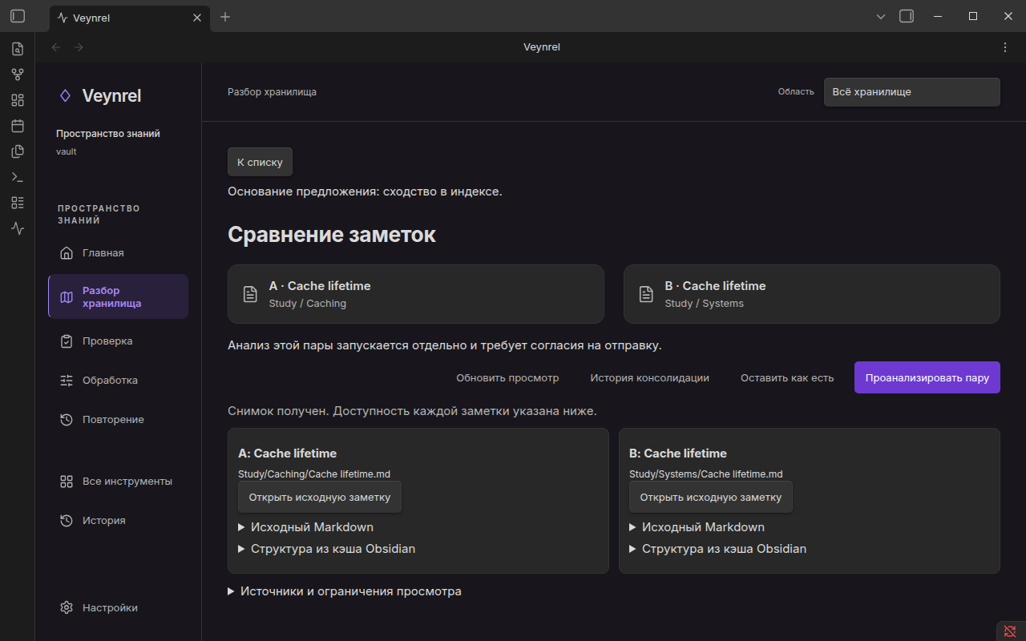The width and height of the screenshot is (1026, 641).
Task: Open the more options vertical dots menu
Action: point(1005,47)
